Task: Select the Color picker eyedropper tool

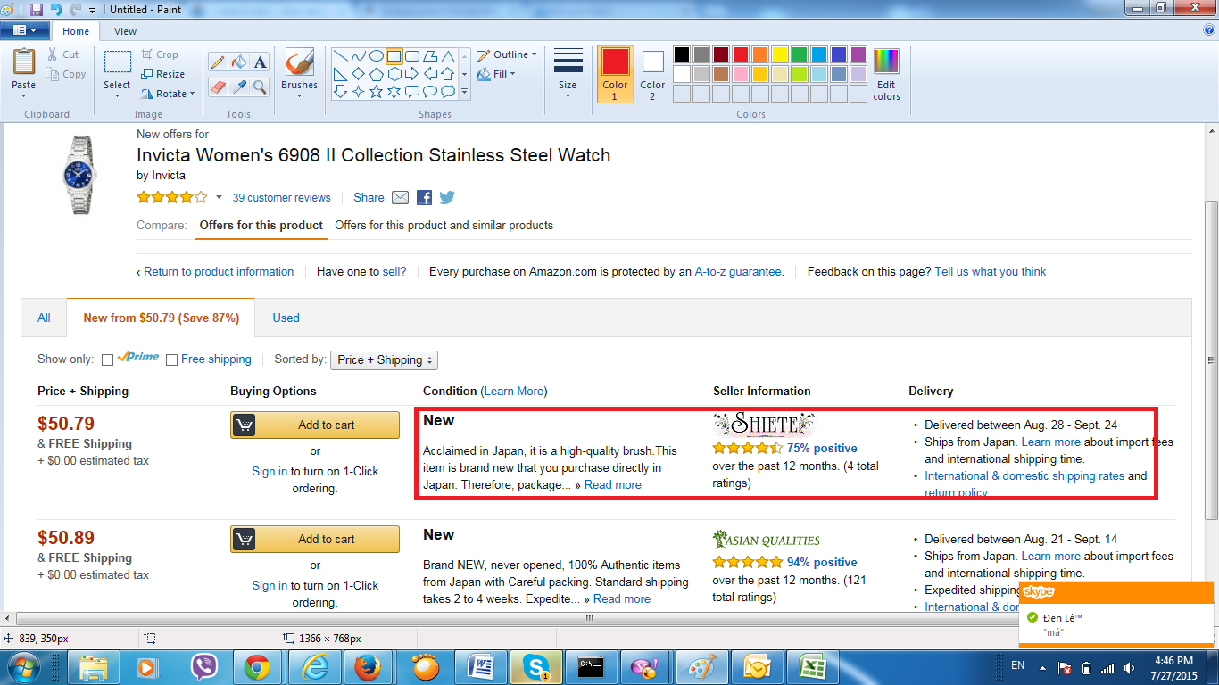Action: point(238,87)
